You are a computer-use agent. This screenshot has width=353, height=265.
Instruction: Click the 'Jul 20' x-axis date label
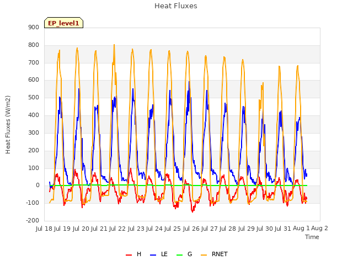click(x=81, y=229)
